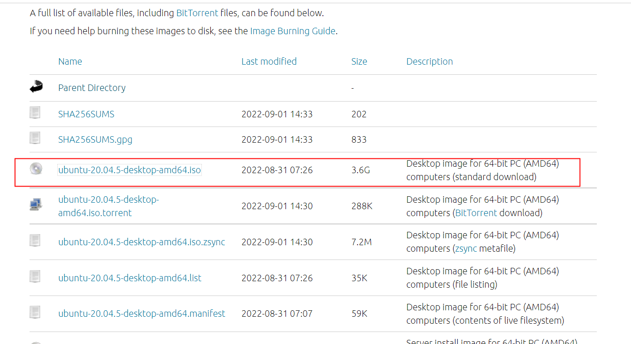The width and height of the screenshot is (631, 344).
Task: Download ubuntu-20.04.5-desktop-amd64.iso
Action: click(130, 170)
